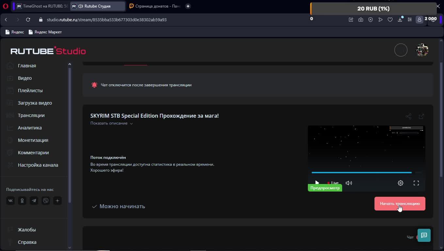The image size is (444, 251).
Task: Click the "Поток подключён" status heading
Action: (x=108, y=158)
